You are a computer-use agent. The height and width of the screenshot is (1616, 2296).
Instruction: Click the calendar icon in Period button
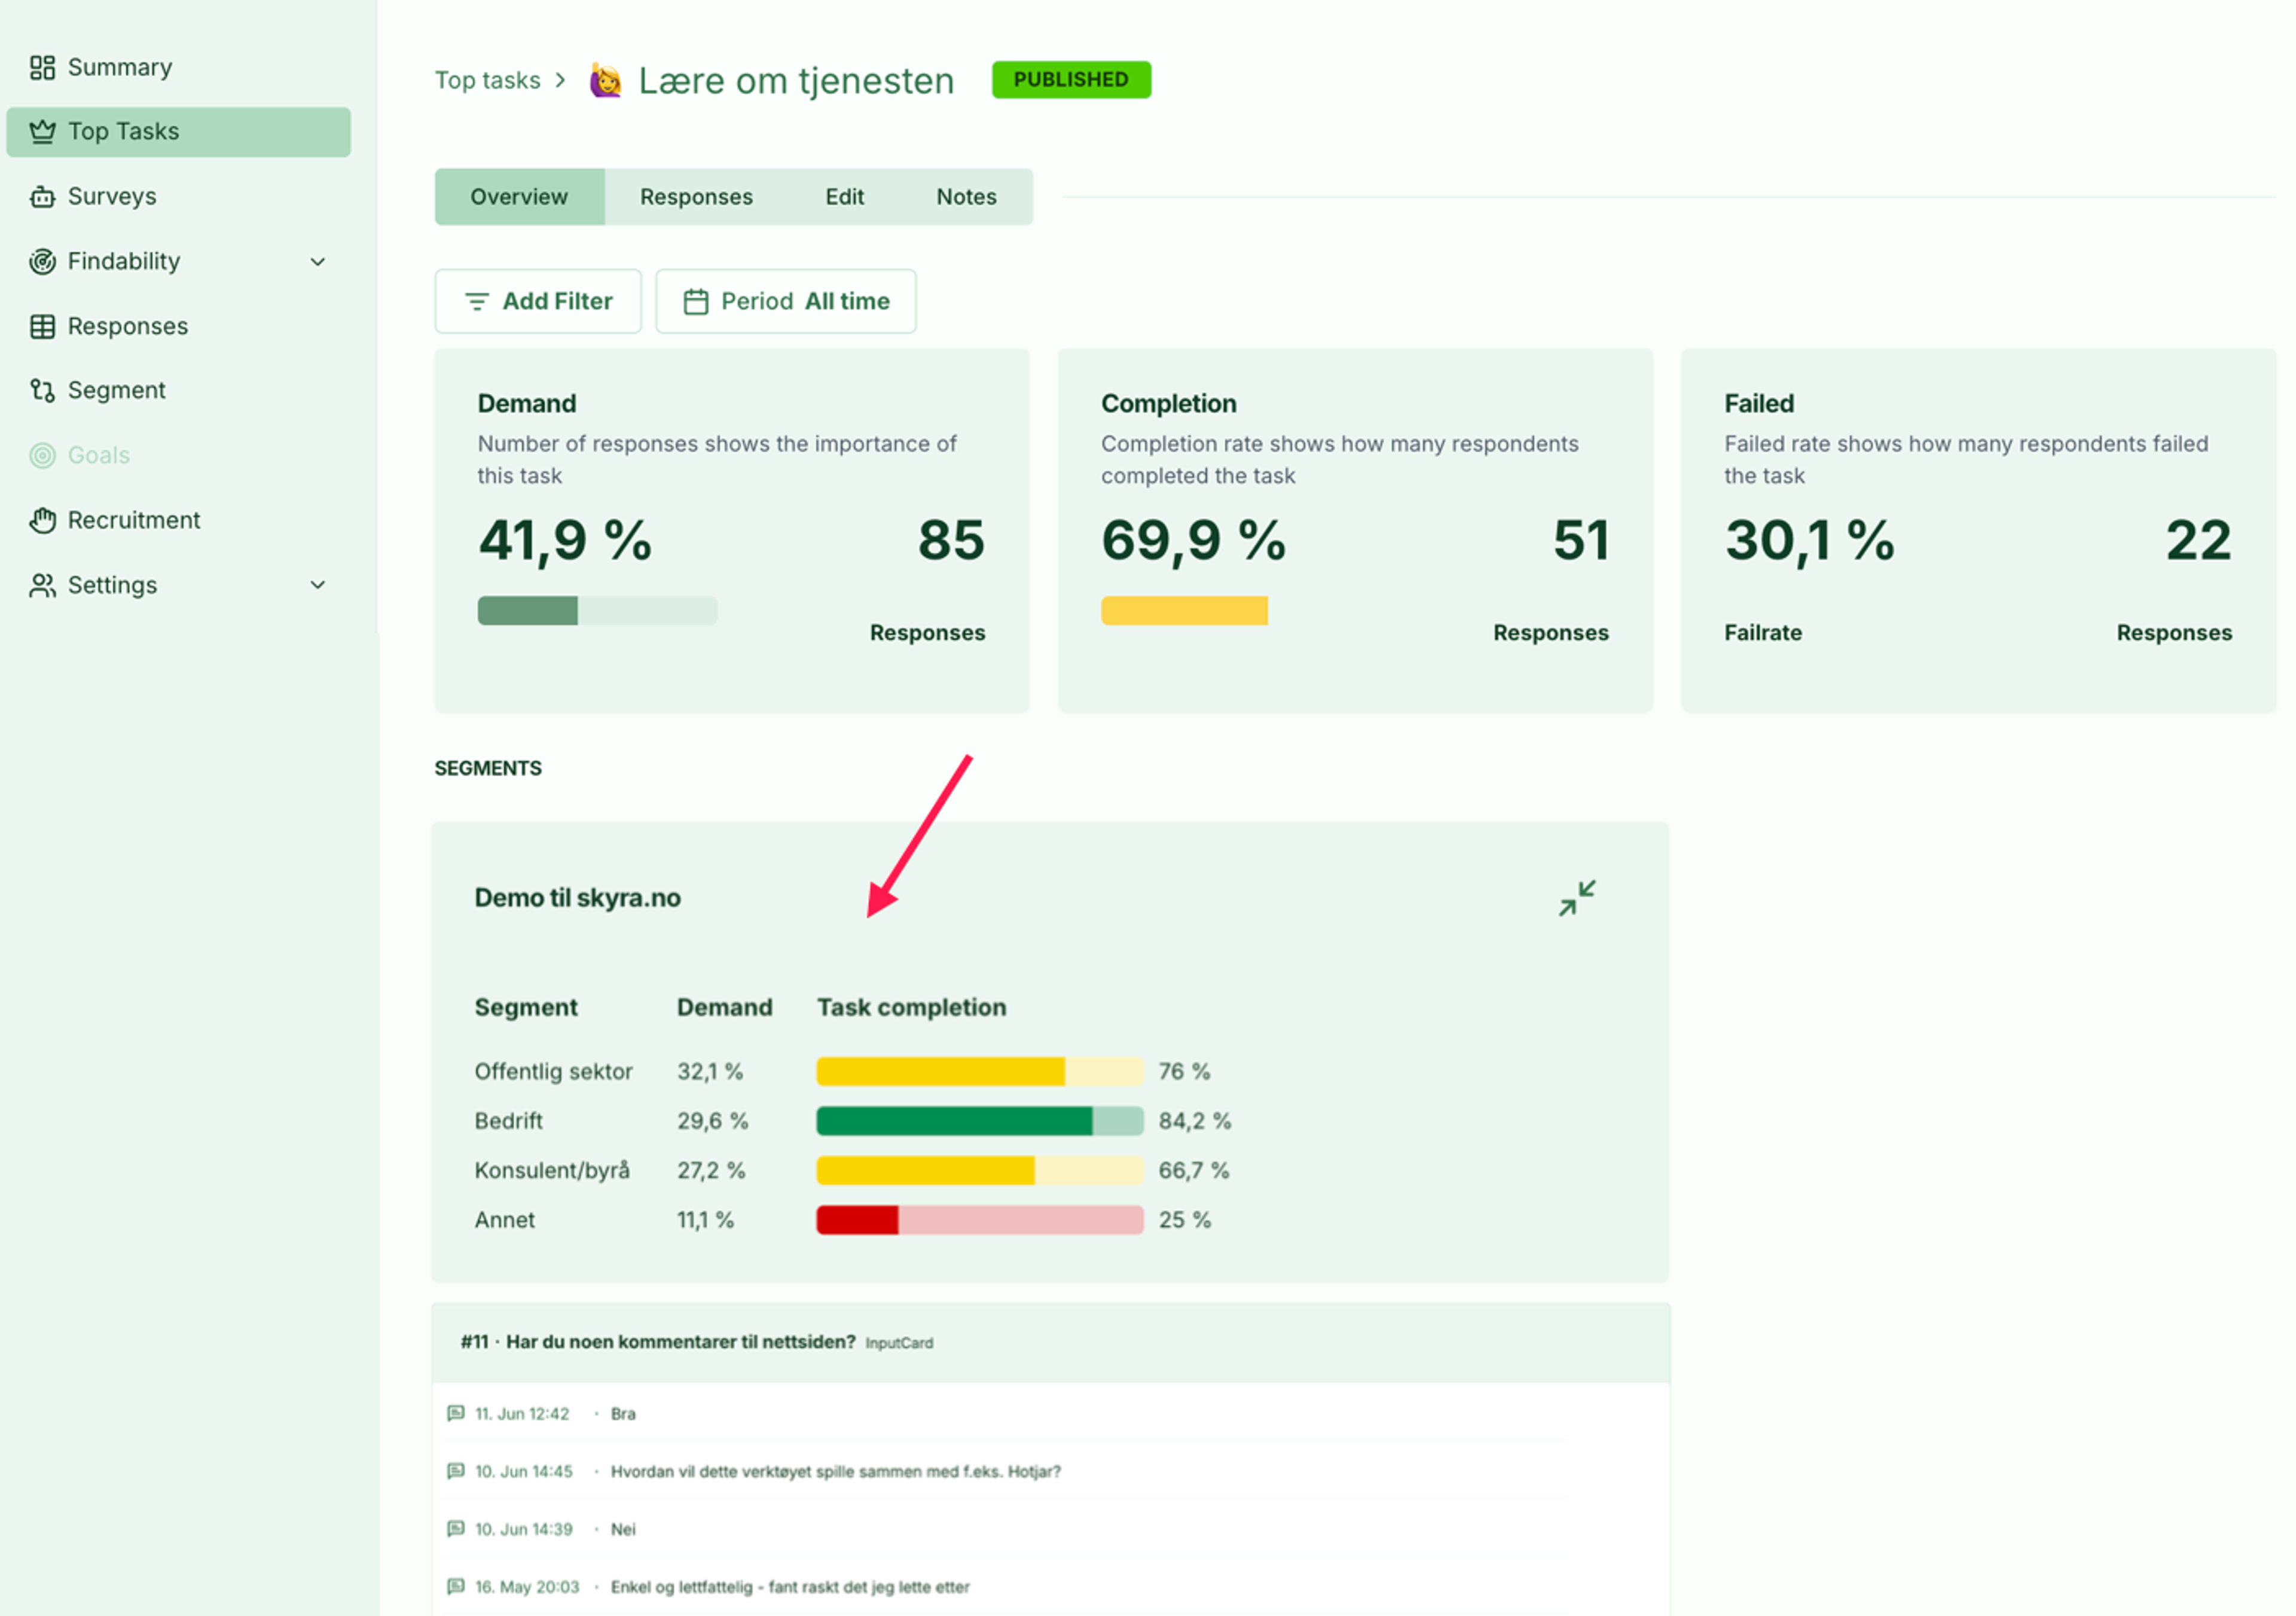[696, 301]
